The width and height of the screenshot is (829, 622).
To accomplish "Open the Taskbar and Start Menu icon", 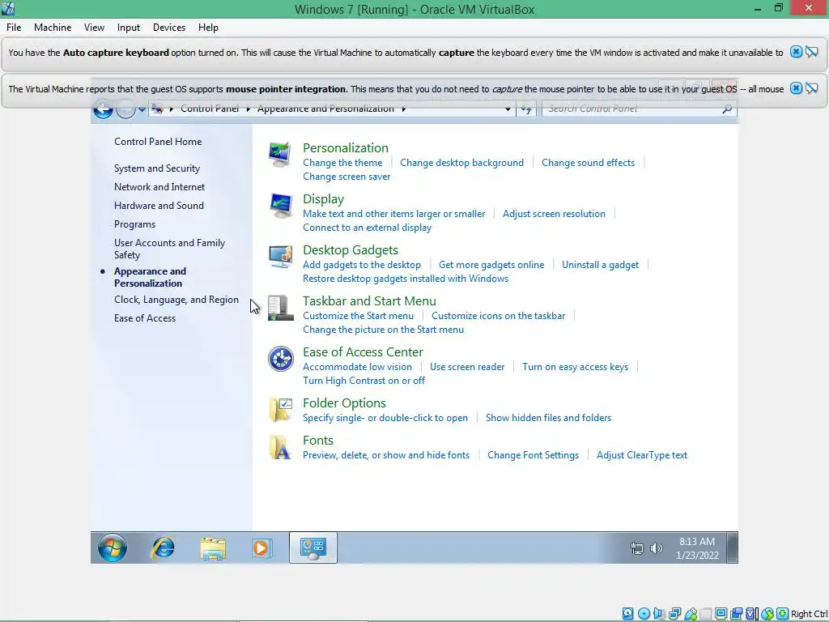I will click(x=279, y=307).
